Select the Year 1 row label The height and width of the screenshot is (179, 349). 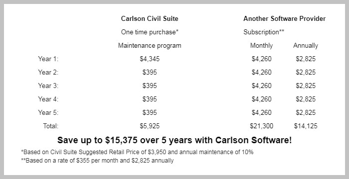48,59
